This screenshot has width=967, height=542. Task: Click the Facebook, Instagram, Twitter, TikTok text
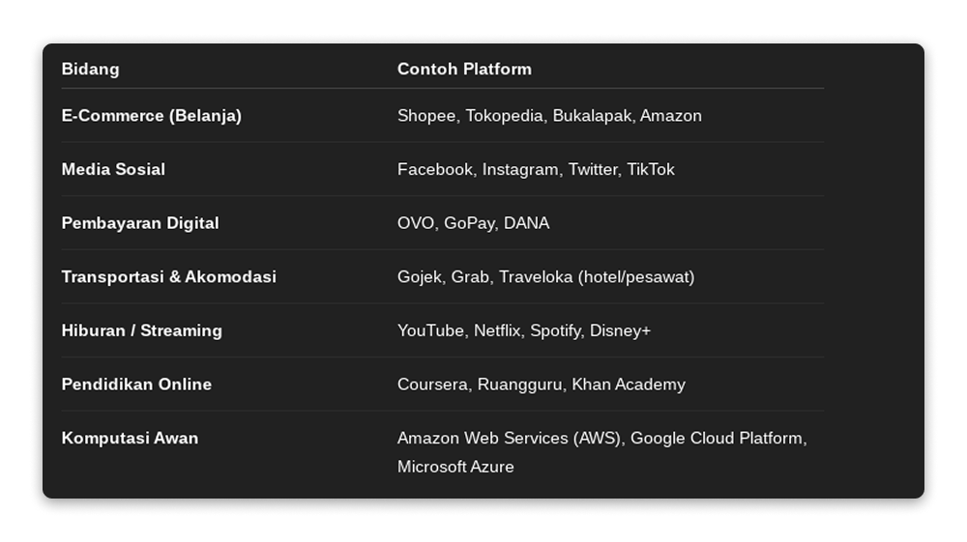click(536, 169)
